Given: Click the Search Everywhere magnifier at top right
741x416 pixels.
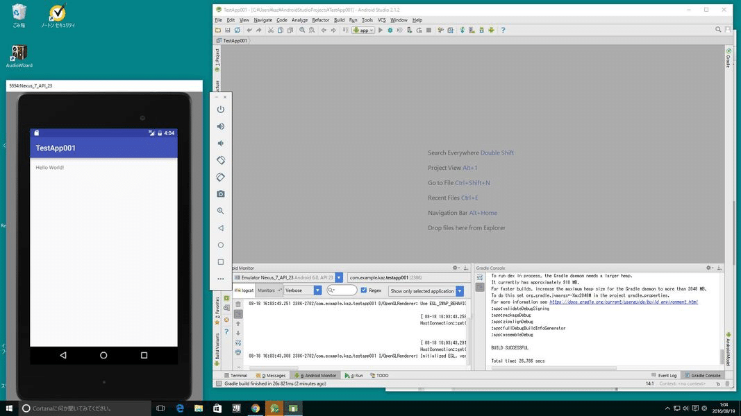Looking at the screenshot, I should pyautogui.click(x=718, y=30).
